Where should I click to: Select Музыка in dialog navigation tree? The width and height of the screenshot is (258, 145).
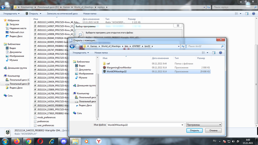83,78
